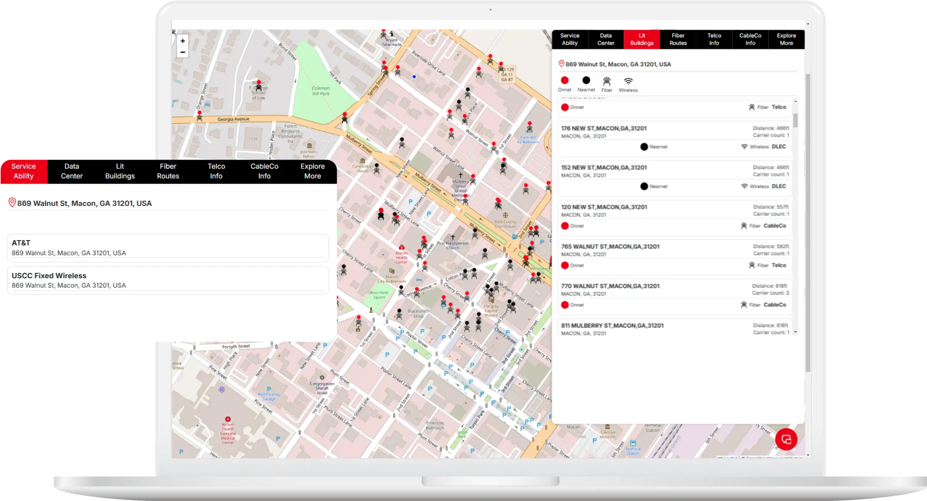Open CableCo Info tab in right panel
The height and width of the screenshot is (501, 927).
750,39
